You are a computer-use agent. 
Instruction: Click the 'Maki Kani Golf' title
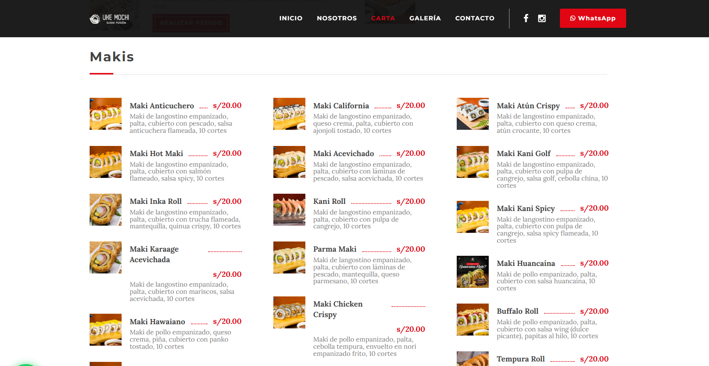tap(524, 153)
